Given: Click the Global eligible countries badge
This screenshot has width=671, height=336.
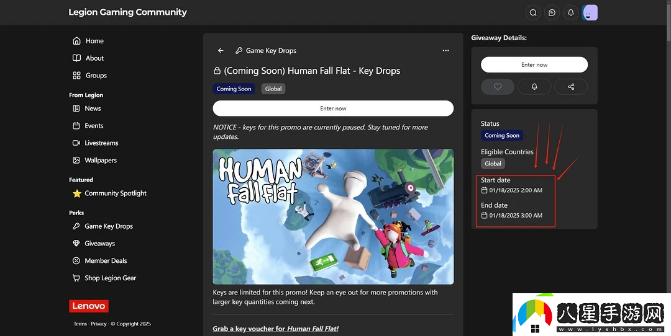Looking at the screenshot, I should pyautogui.click(x=493, y=164).
